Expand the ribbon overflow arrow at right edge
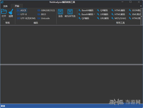 tap(141, 16)
